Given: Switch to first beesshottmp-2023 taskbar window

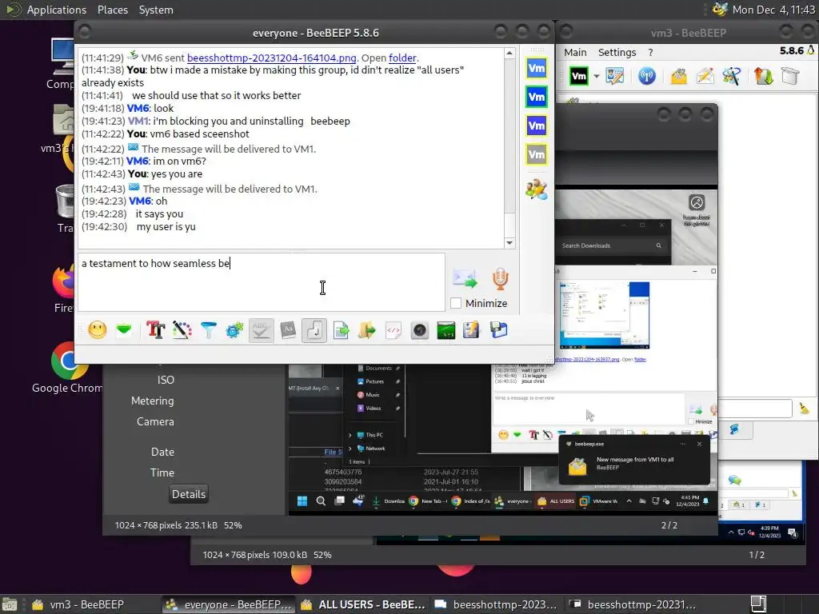Looking at the screenshot, I should point(496,604).
